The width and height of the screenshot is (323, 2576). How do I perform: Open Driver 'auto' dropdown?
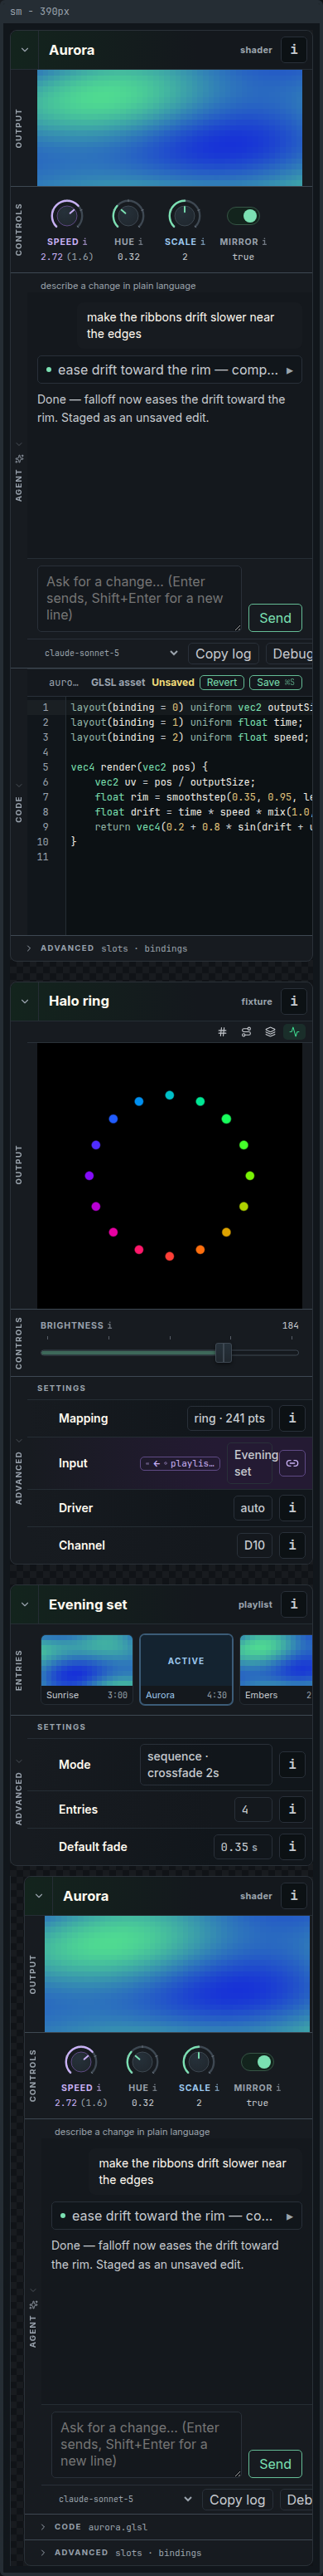253,1508
